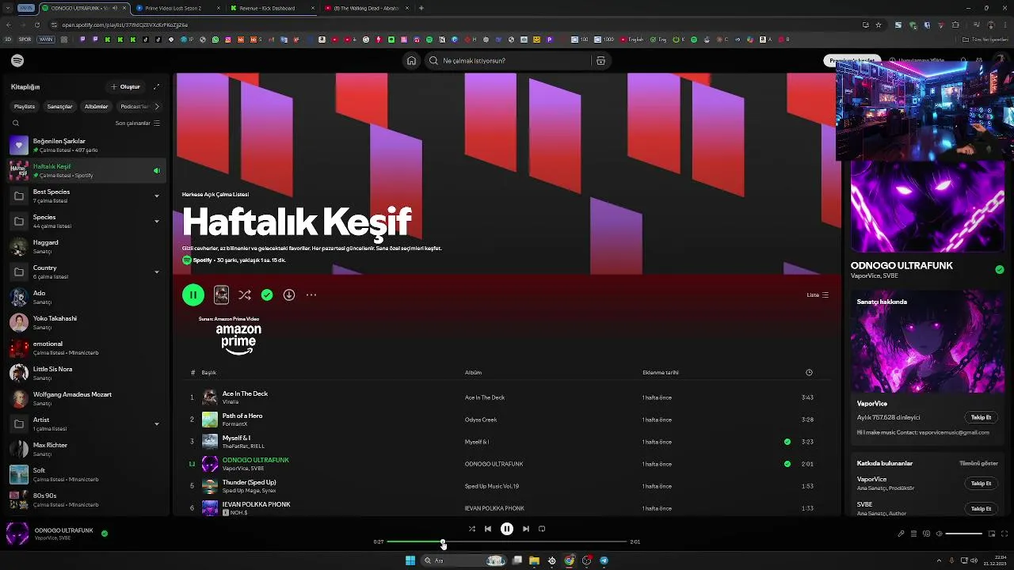Download the playlist with the arrow icon
The height and width of the screenshot is (570, 1014).
click(289, 295)
